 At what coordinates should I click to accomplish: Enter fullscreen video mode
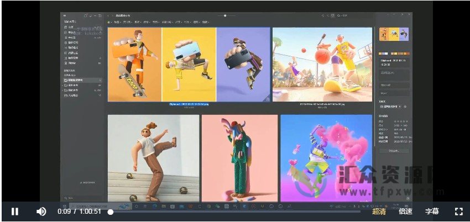click(458, 212)
